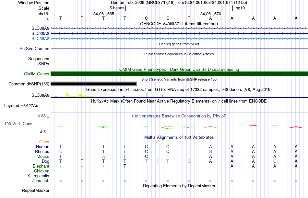308x198 pixels.
Task: Click the 4.88 PhyloP upper scale value
Action: (x=41, y=116)
